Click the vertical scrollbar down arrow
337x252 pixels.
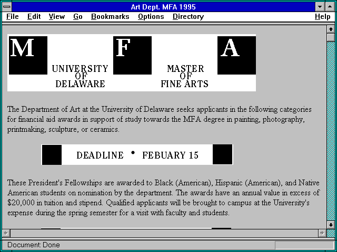tap(331, 225)
